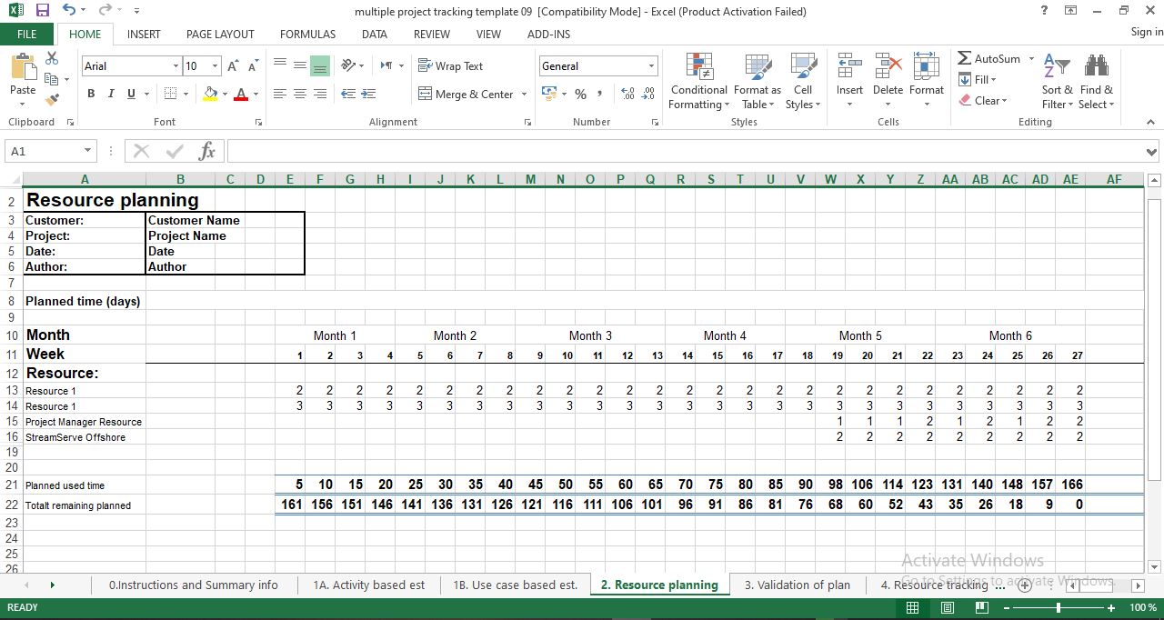
Task: Expand the General number format list
Action: click(651, 65)
